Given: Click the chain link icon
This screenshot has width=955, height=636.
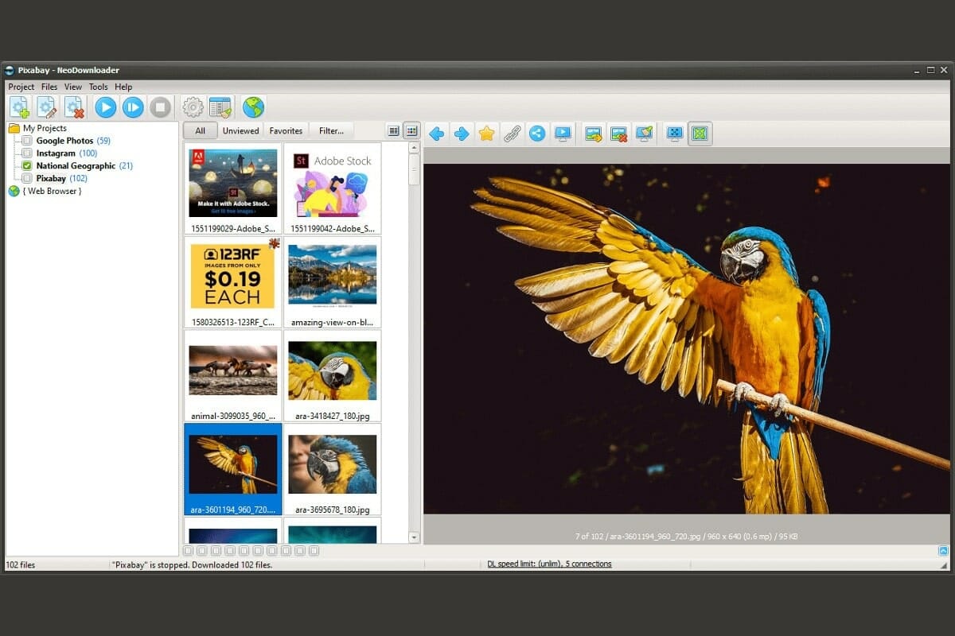Looking at the screenshot, I should [x=512, y=134].
